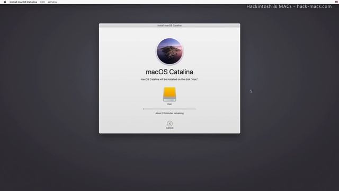Screen dimensions: 339x191
Task: Click the "macOS Catalina" heading text
Action: click(x=169, y=72)
